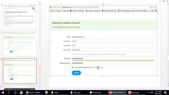
Task: Click the previous slide double arrow
Action: 168,84
